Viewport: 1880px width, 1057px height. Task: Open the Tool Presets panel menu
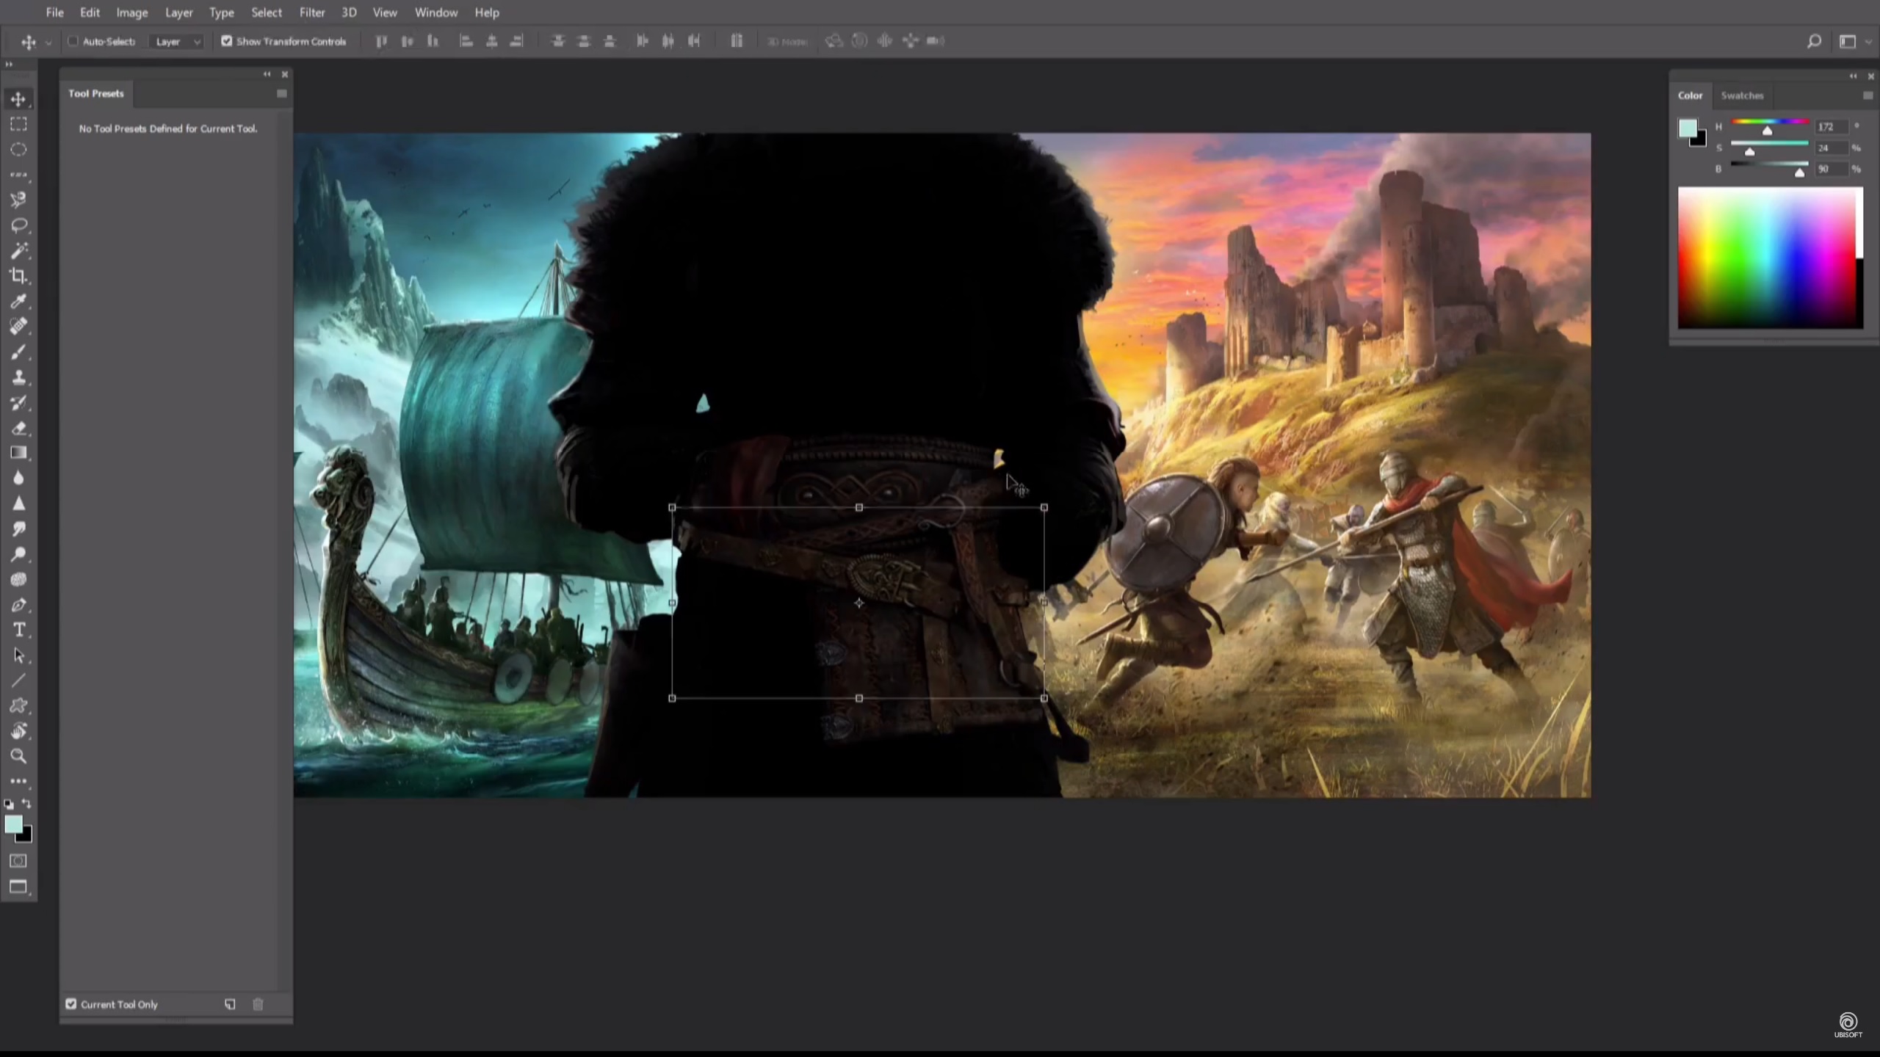click(x=281, y=94)
